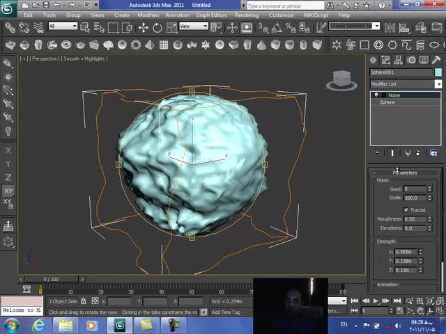This screenshot has height=334, width=446.
Task: Open the selection filter 'All' dropdown
Action: (63, 26)
